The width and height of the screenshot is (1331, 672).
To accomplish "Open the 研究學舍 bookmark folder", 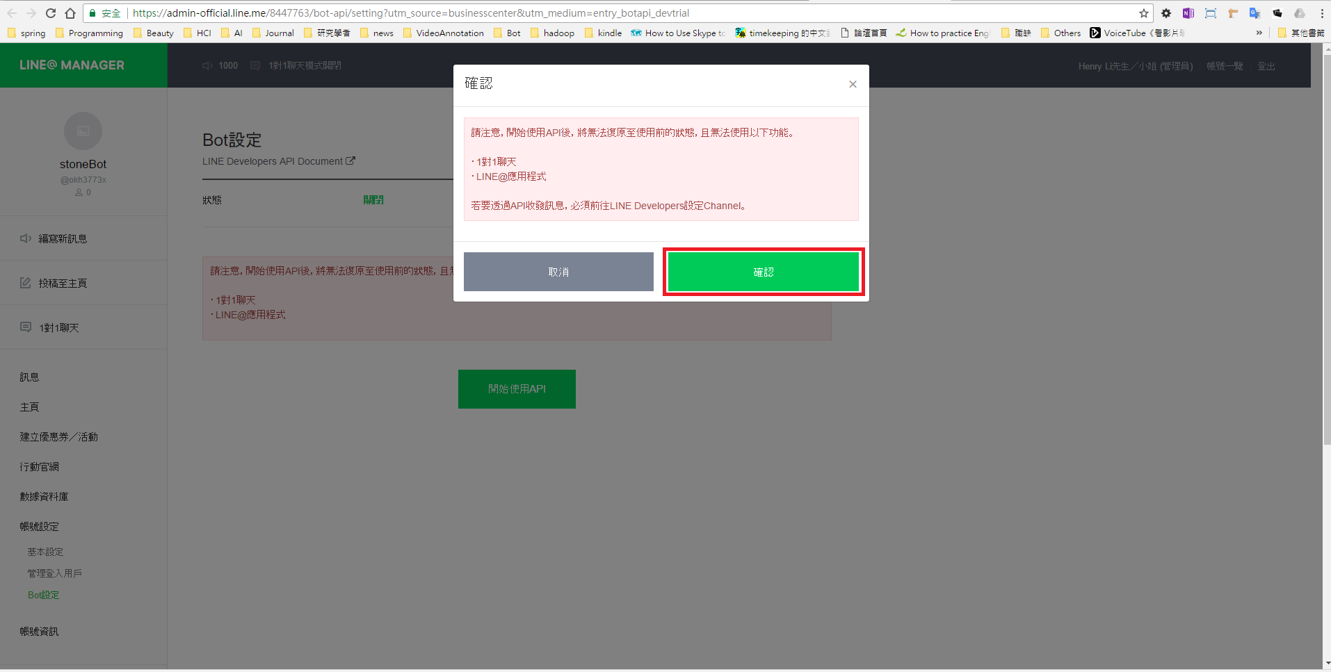I will tap(327, 33).
